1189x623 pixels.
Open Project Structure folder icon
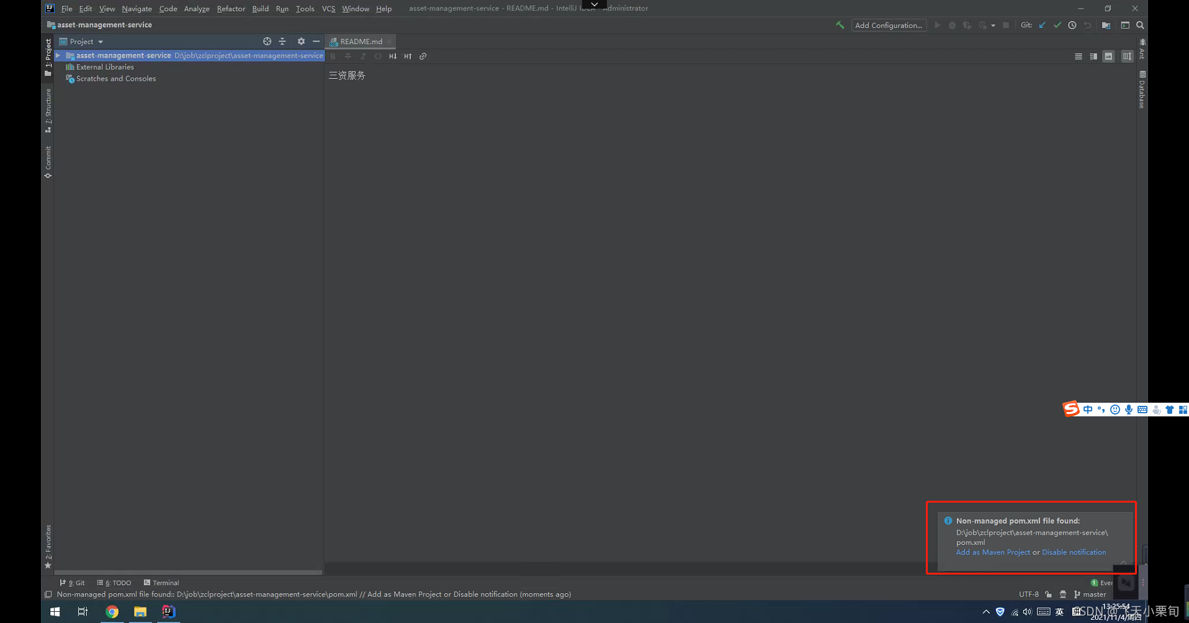1106,25
